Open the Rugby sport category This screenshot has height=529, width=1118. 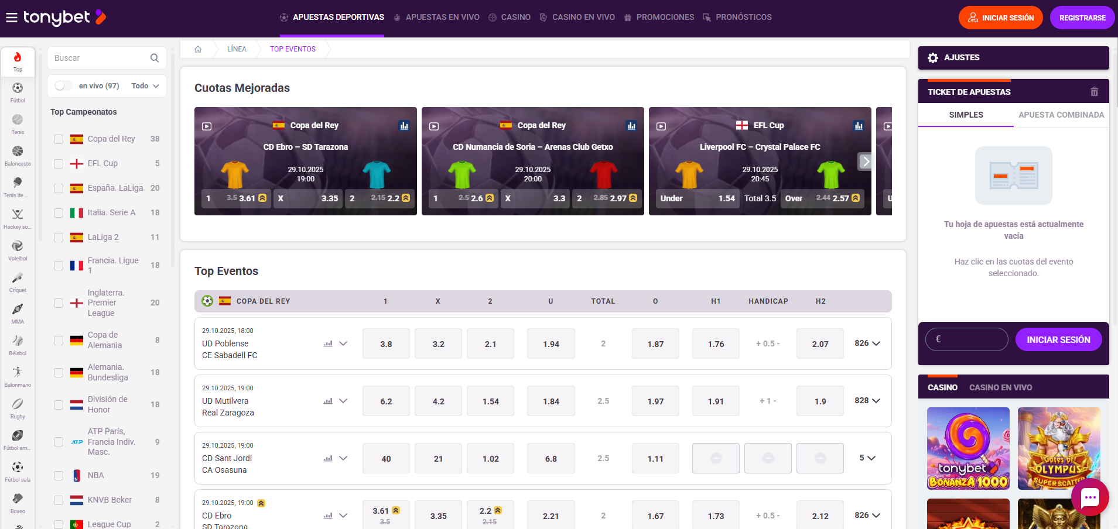click(x=18, y=408)
